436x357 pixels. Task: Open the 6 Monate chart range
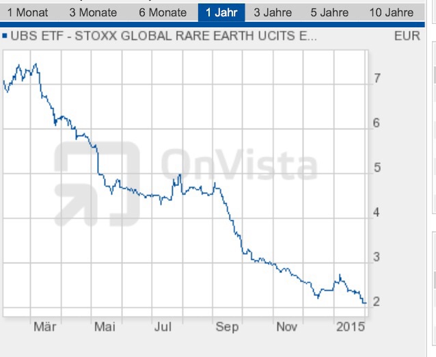pos(163,13)
